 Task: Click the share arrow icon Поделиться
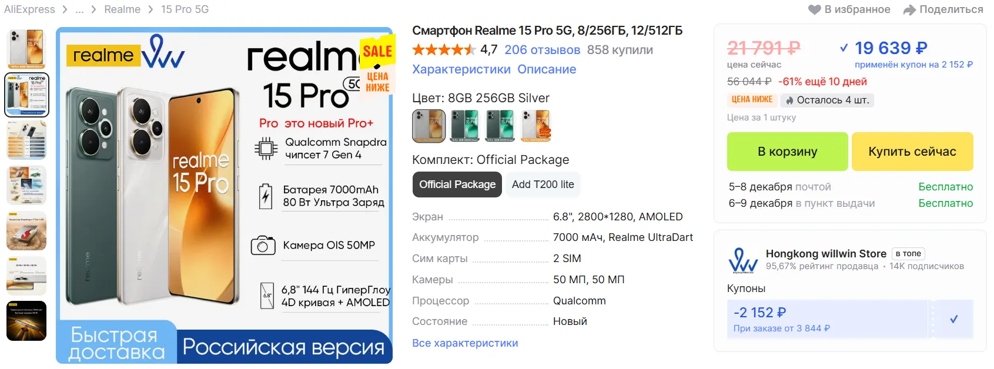(909, 9)
